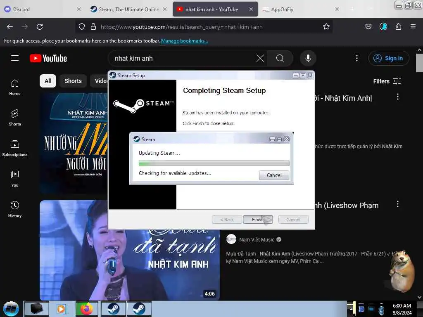Click the Sign in button
423x317 pixels.
coord(389,58)
